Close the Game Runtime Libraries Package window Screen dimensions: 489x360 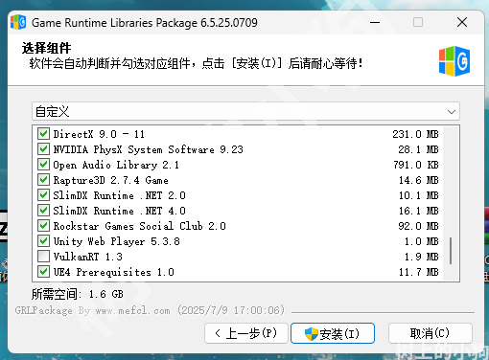(462, 22)
